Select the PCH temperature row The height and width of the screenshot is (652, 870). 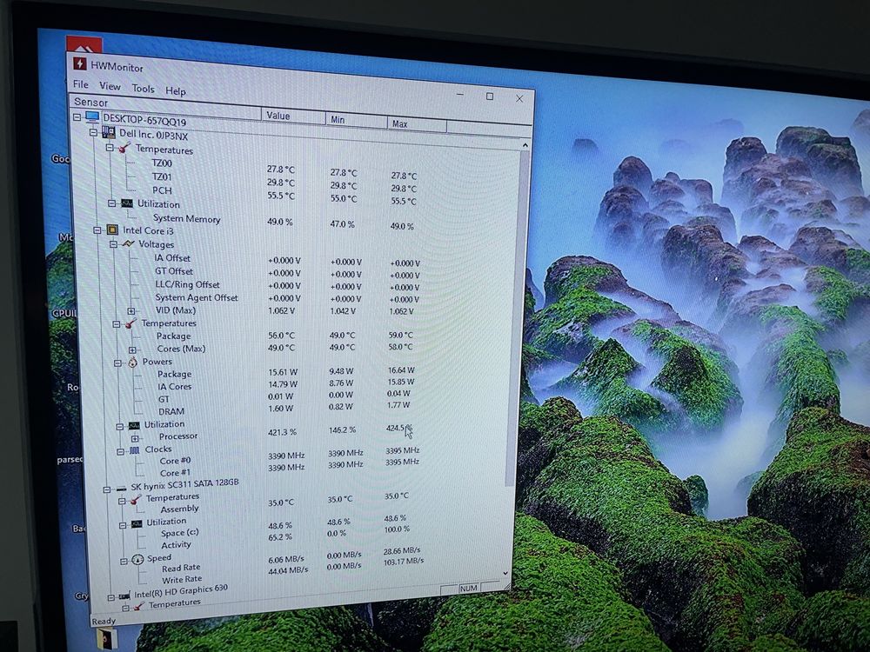coord(162,190)
